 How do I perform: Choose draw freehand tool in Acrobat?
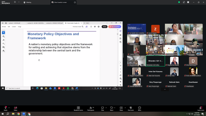click(4, 43)
